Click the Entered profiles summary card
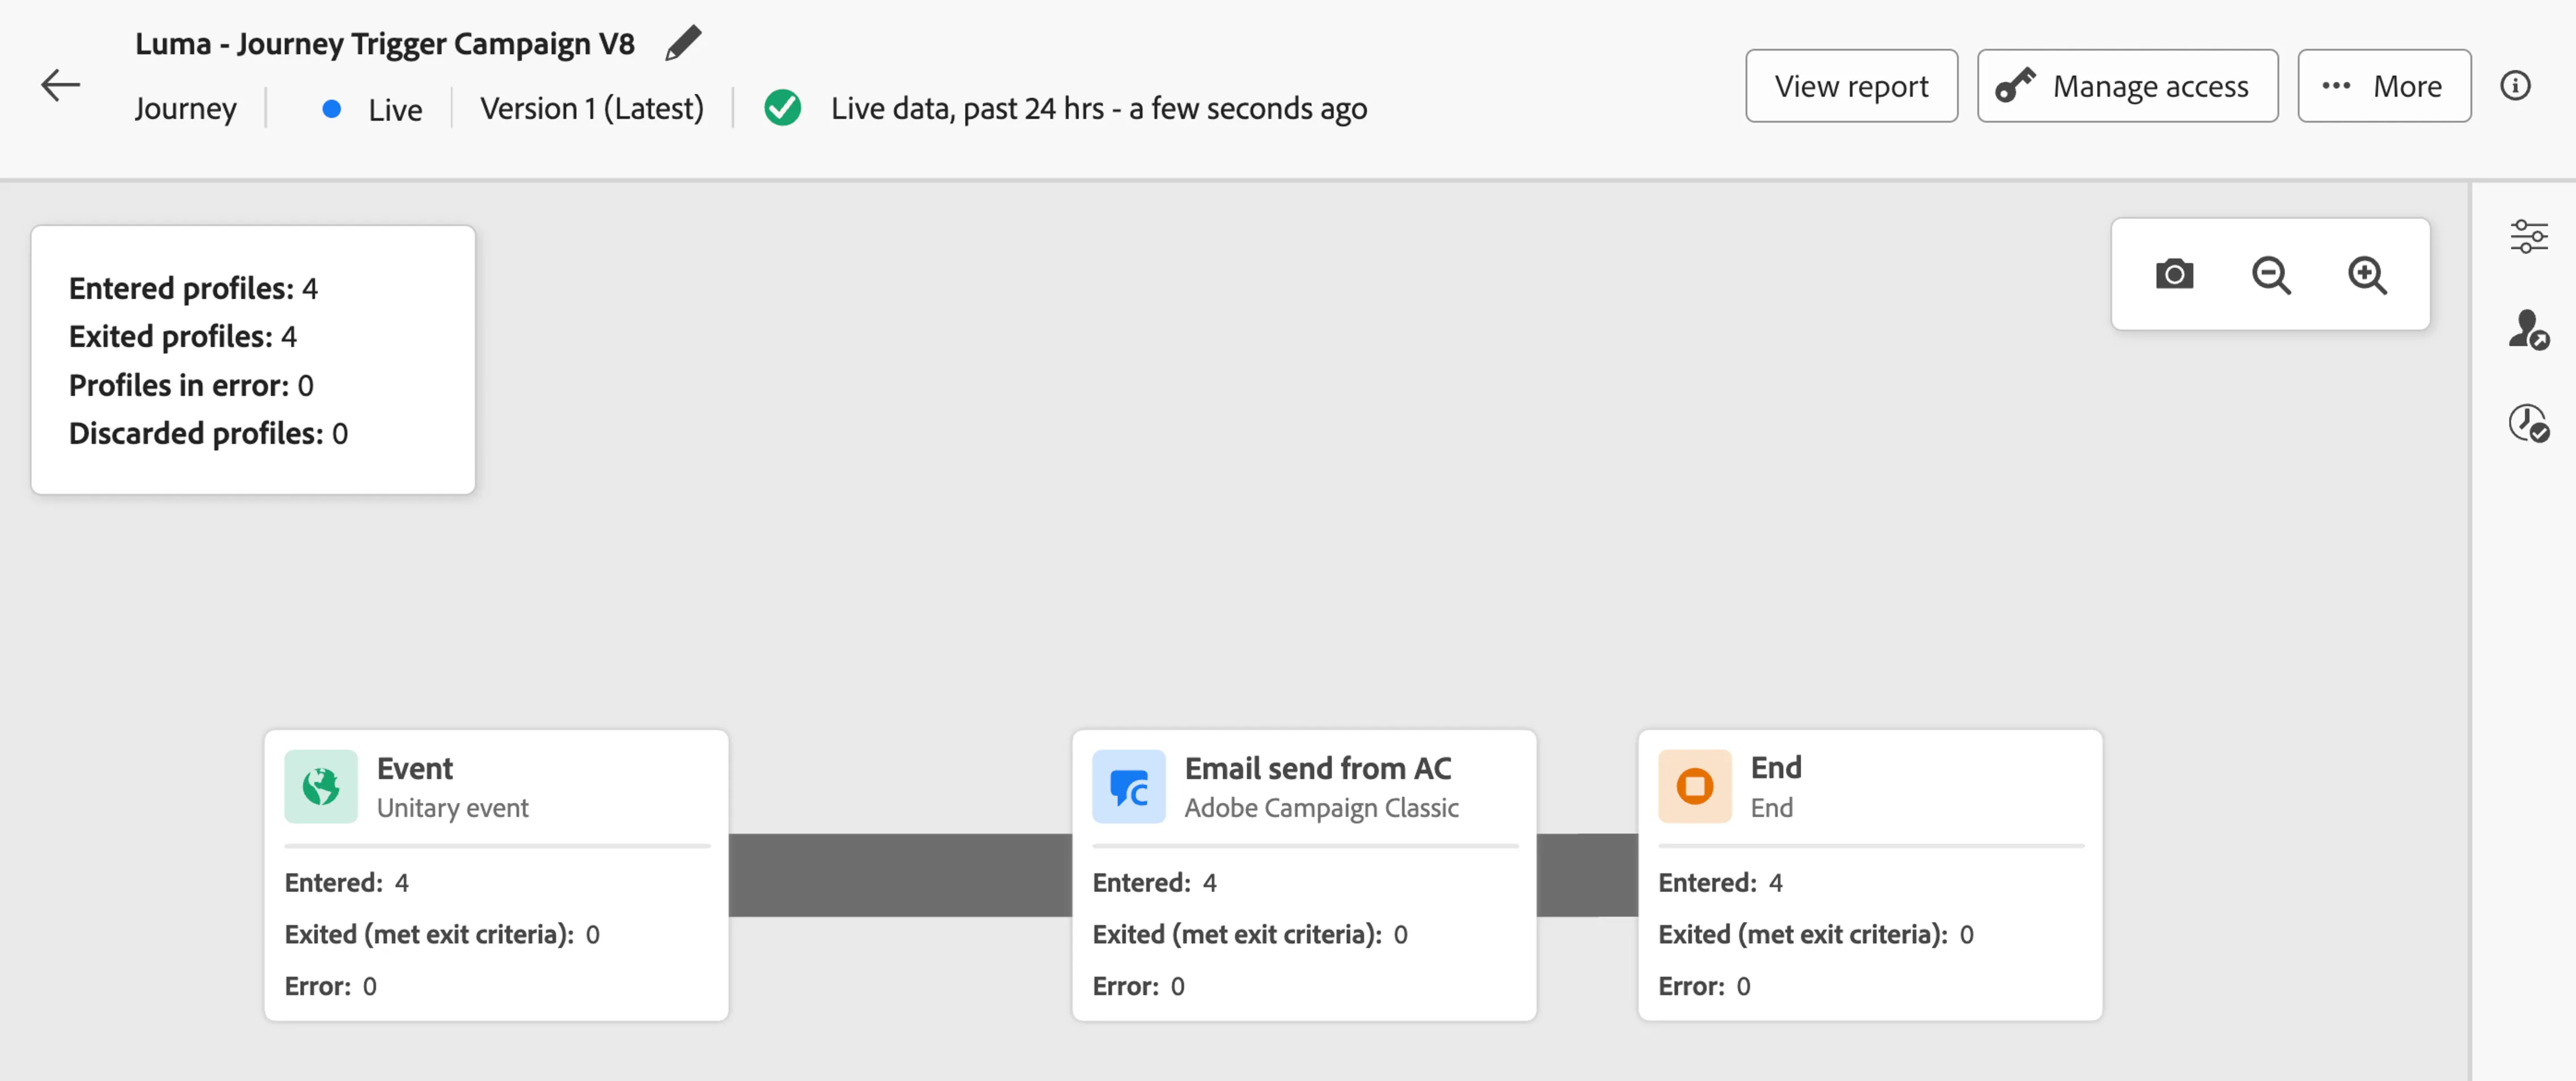This screenshot has height=1081, width=2576. pos(253,360)
